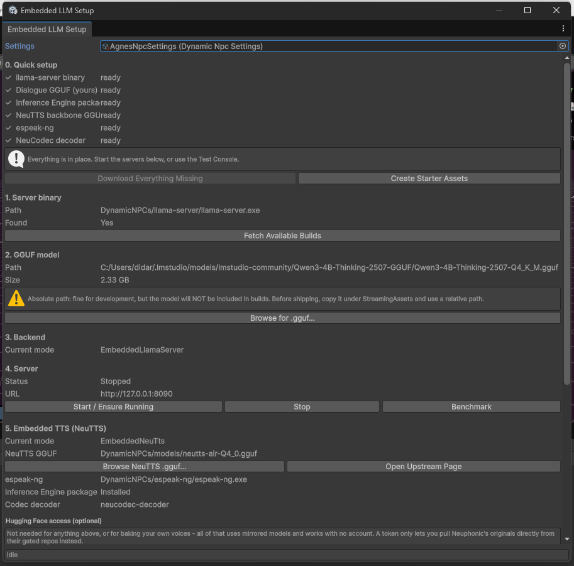The image size is (574, 566).
Task: Click the 4. Server heading
Action: tap(21, 369)
